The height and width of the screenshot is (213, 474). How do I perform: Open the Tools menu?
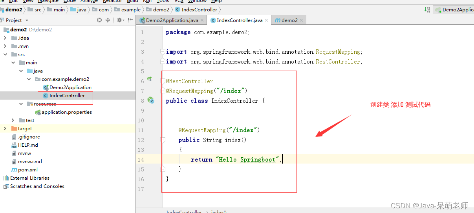click(163, 1)
